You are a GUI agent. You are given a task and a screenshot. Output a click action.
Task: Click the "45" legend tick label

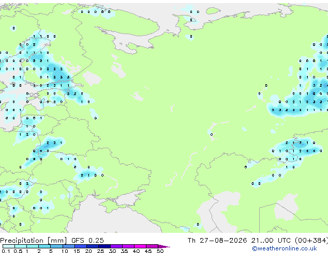pyautogui.click(x=148, y=251)
